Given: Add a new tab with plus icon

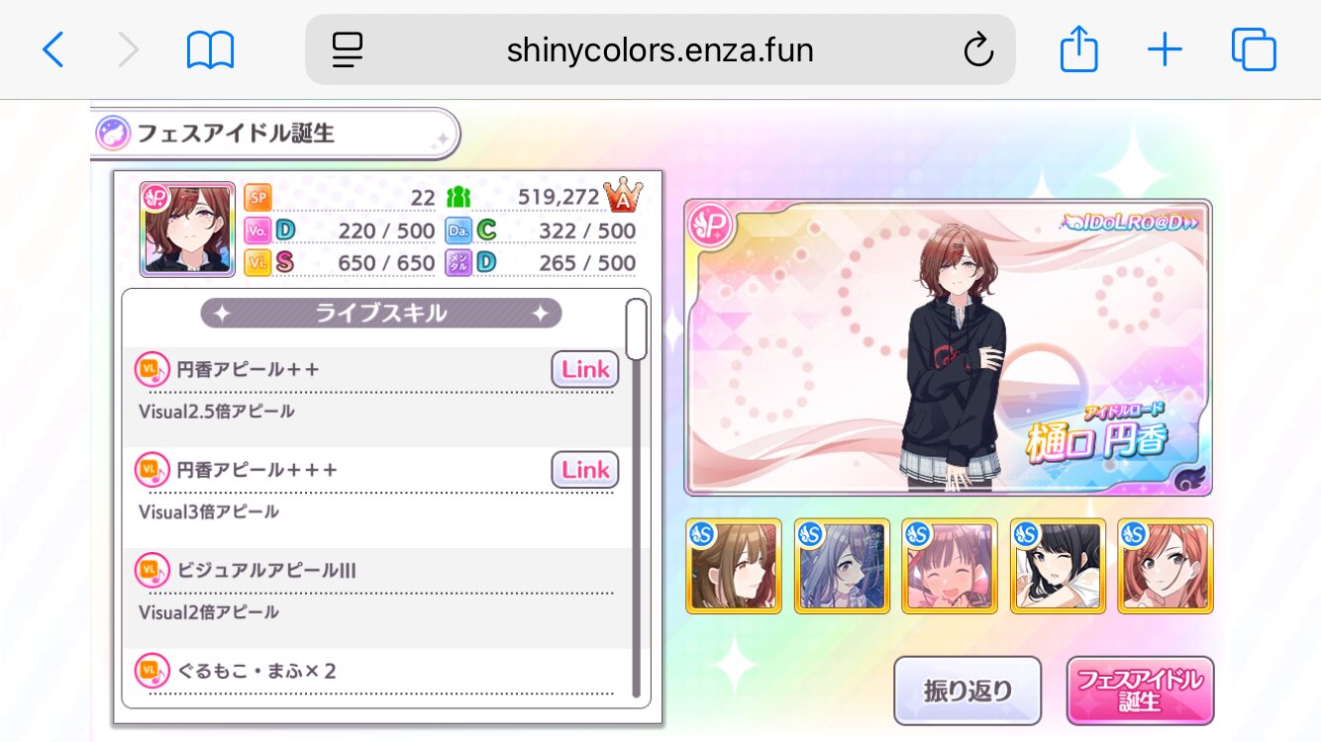Looking at the screenshot, I should point(1165,49).
